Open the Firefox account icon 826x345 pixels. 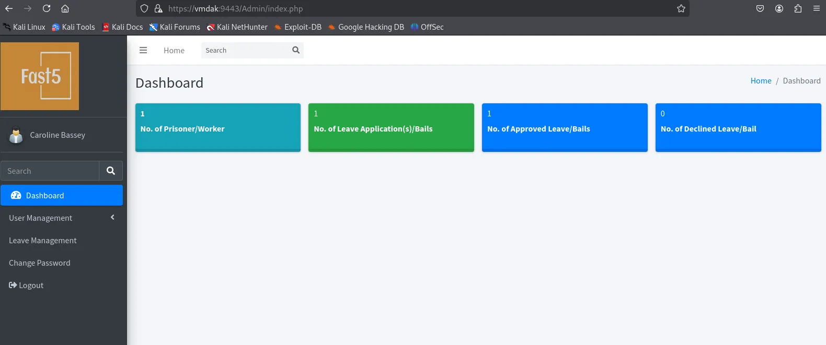click(x=779, y=8)
